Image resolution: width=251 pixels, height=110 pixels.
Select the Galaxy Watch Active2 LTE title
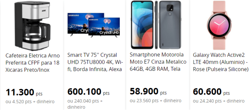pyautogui.click(x=220, y=62)
